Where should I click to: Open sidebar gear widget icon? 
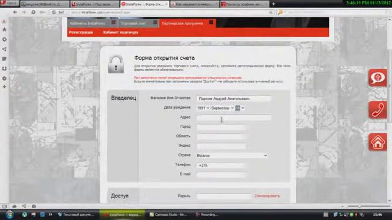click(4, 39)
